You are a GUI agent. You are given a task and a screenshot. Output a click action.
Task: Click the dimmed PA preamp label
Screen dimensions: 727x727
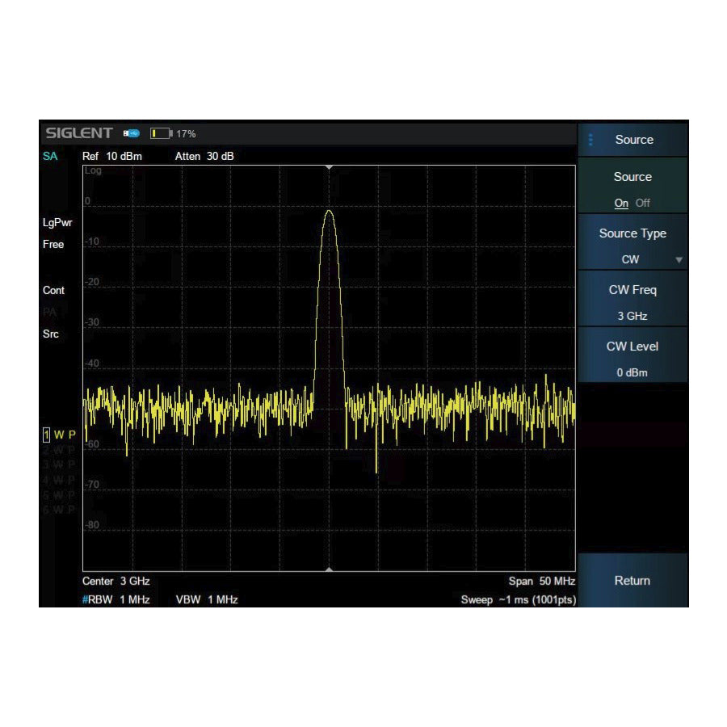click(49, 312)
